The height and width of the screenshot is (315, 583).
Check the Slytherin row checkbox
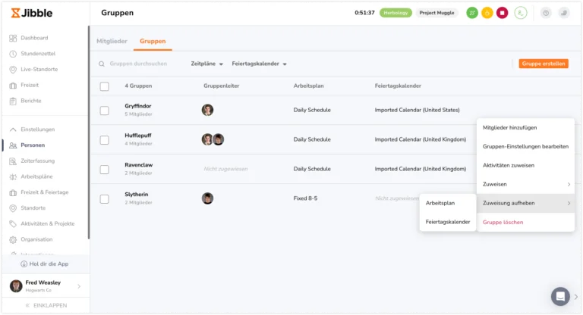tap(105, 199)
